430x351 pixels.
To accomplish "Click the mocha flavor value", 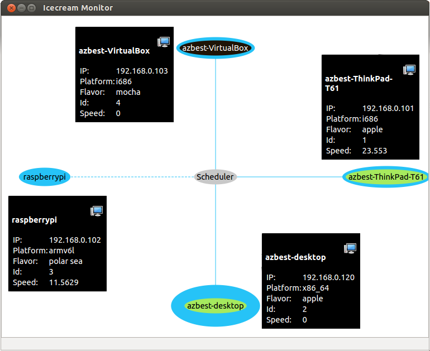I will point(128,92).
